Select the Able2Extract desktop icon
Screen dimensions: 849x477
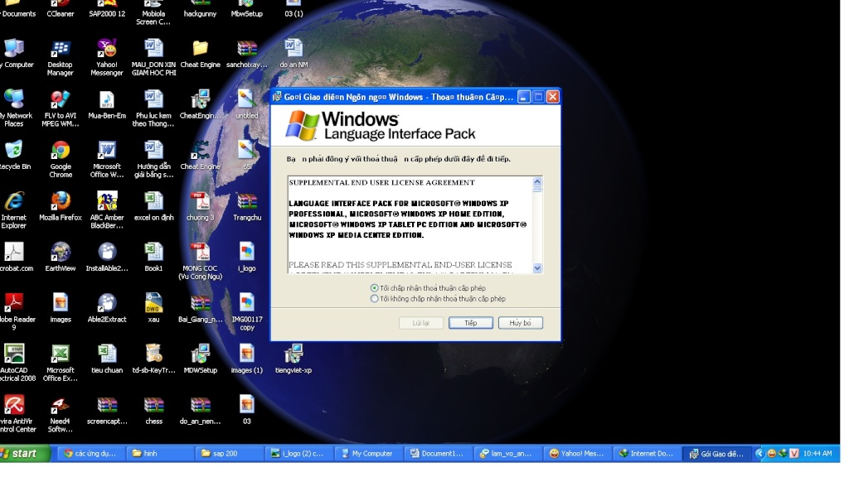coord(107,308)
